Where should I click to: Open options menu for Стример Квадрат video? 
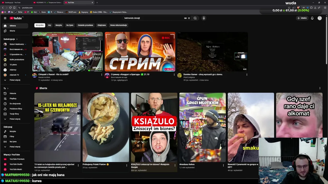coord(174,75)
